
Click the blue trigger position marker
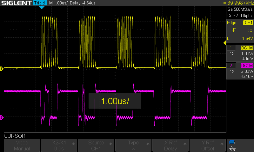point(42,7)
